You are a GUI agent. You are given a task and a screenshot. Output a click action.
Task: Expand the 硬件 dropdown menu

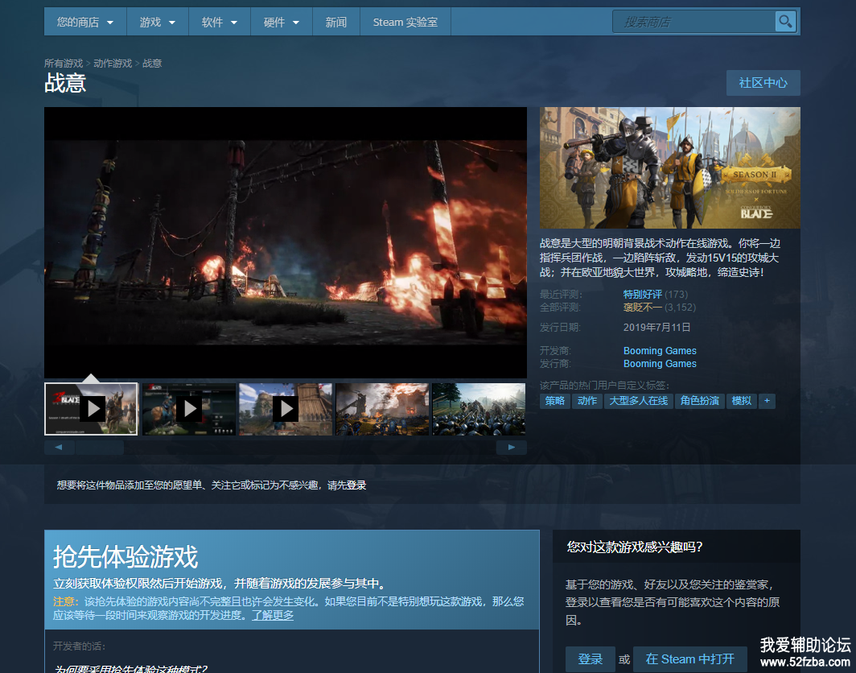(281, 22)
